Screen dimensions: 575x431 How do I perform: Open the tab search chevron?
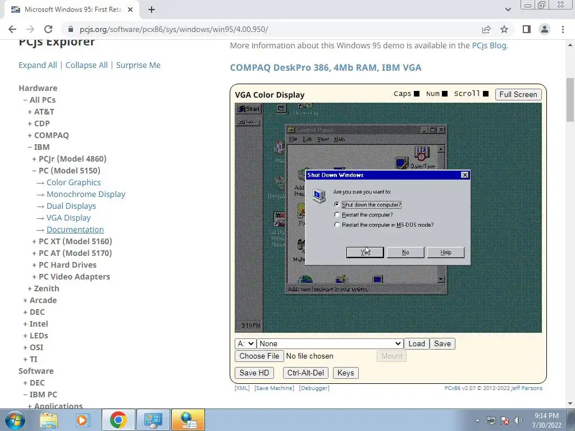coord(508,10)
